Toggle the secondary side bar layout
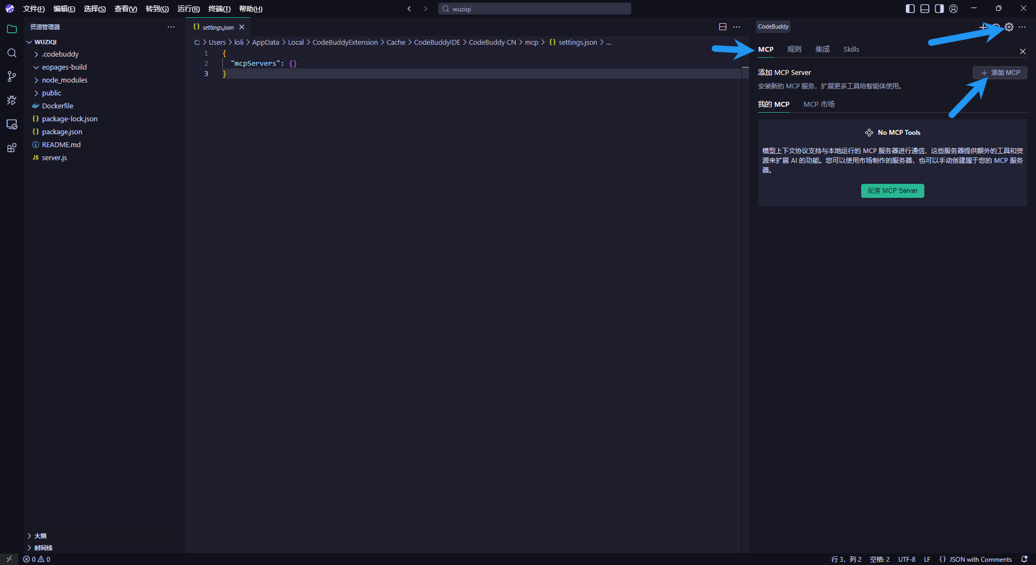 pos(939,9)
